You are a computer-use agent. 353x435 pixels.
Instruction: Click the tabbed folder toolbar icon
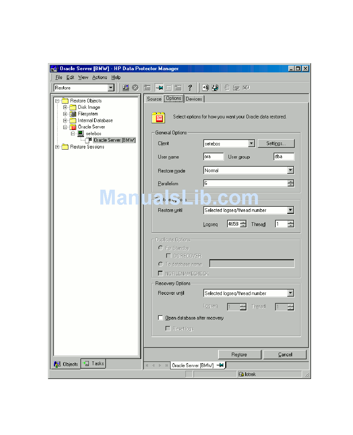178,88
